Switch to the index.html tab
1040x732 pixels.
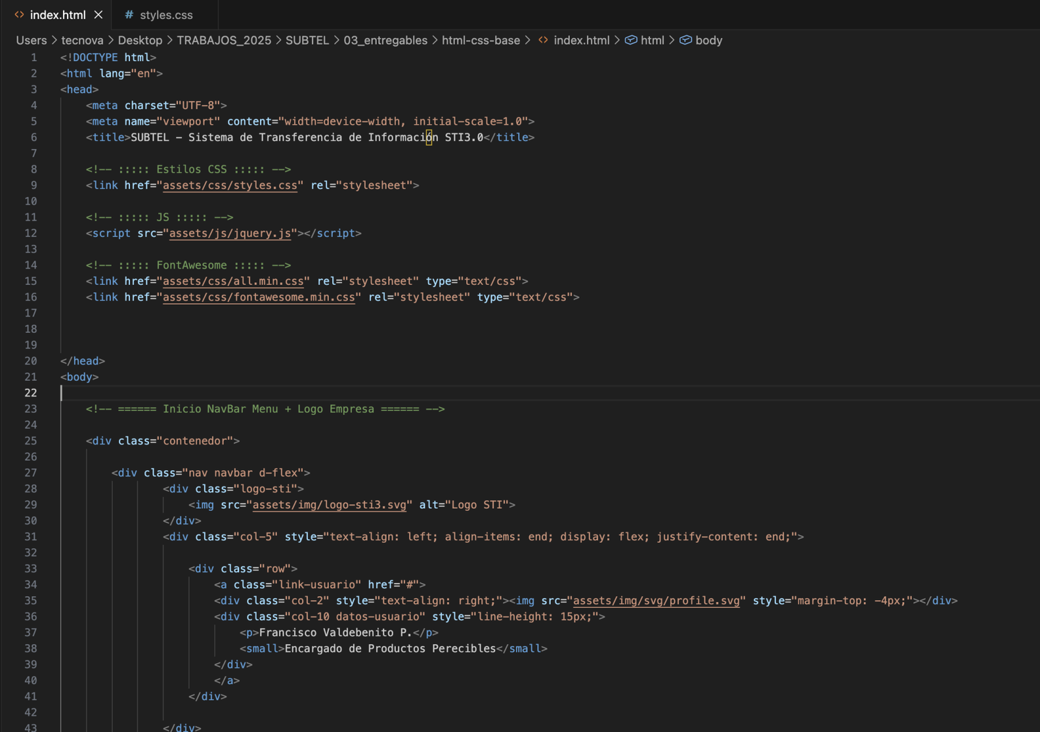pyautogui.click(x=57, y=14)
